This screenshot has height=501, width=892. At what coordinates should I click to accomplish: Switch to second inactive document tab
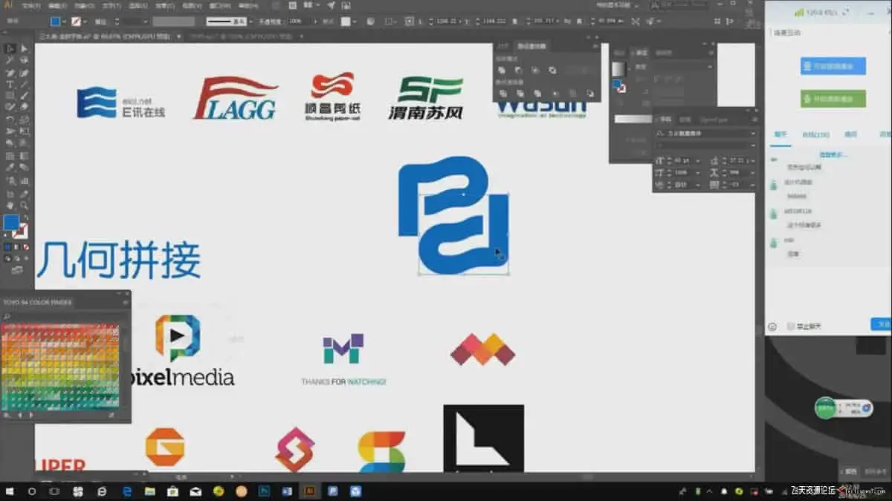(x=243, y=36)
